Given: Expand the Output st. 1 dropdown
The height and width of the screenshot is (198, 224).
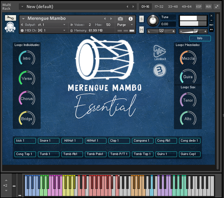Looking at the screenshot, I should (64, 25).
